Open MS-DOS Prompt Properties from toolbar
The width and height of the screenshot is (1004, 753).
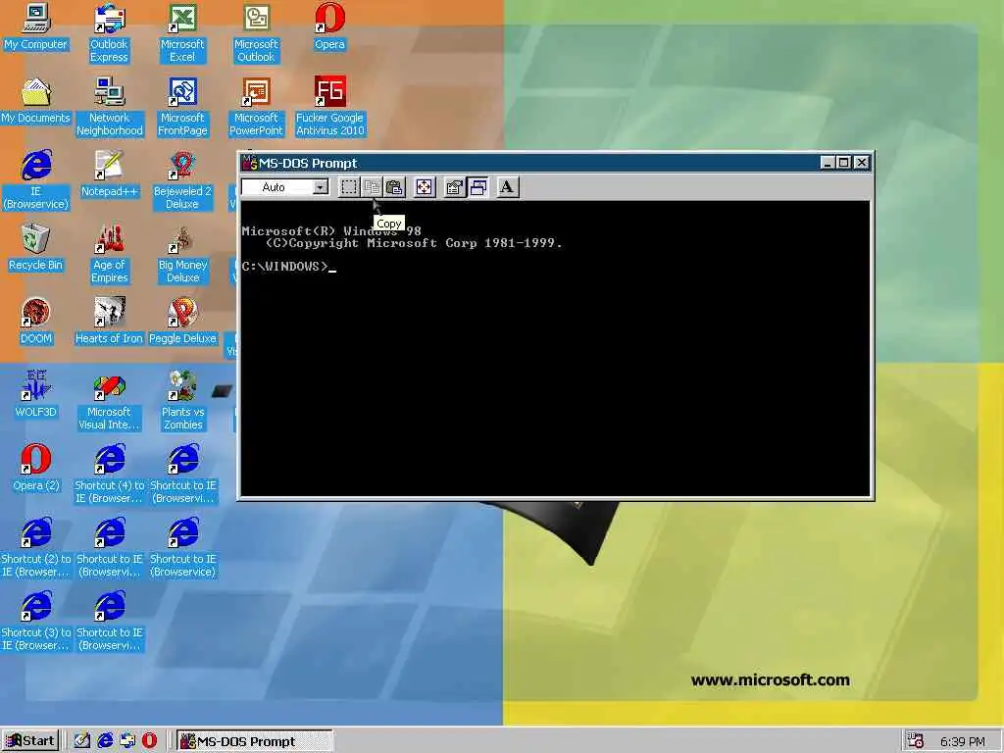pos(455,187)
